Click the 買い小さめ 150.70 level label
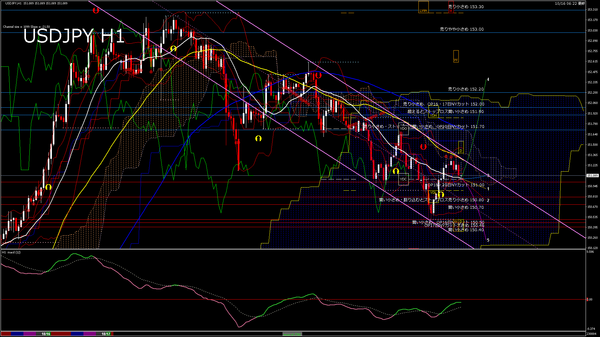 [x=466, y=207]
